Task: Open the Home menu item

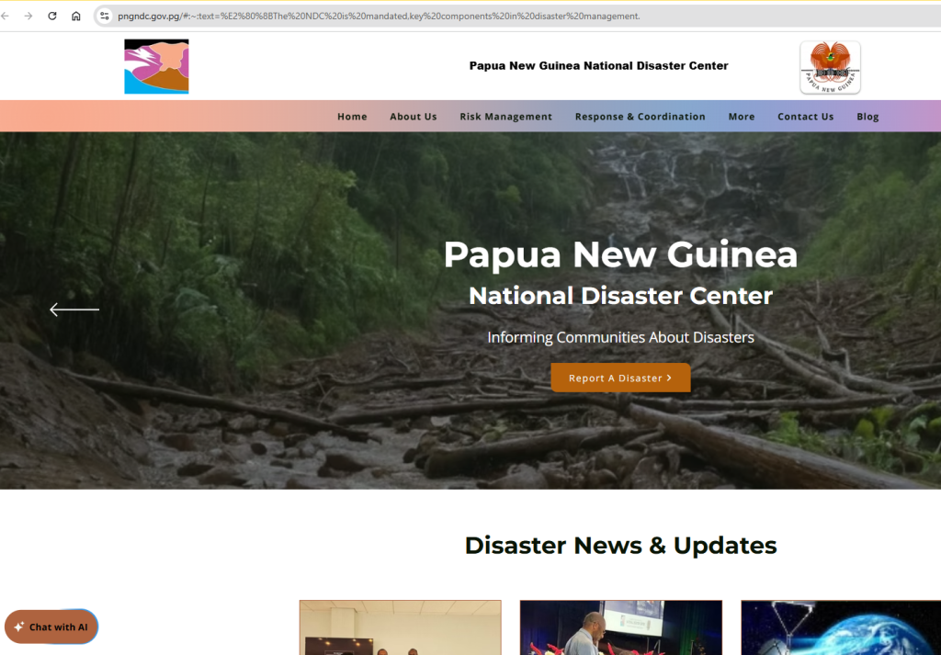Action: pyautogui.click(x=352, y=117)
